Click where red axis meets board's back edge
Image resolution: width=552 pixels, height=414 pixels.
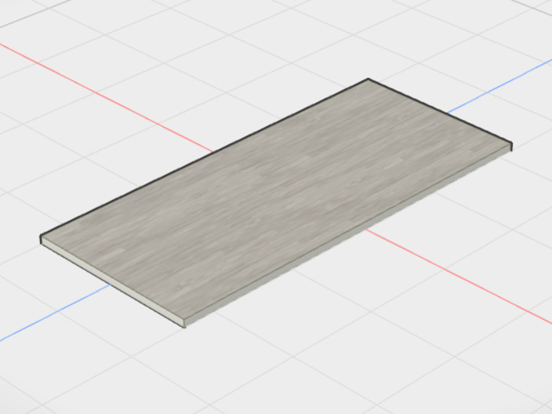[x=213, y=152]
